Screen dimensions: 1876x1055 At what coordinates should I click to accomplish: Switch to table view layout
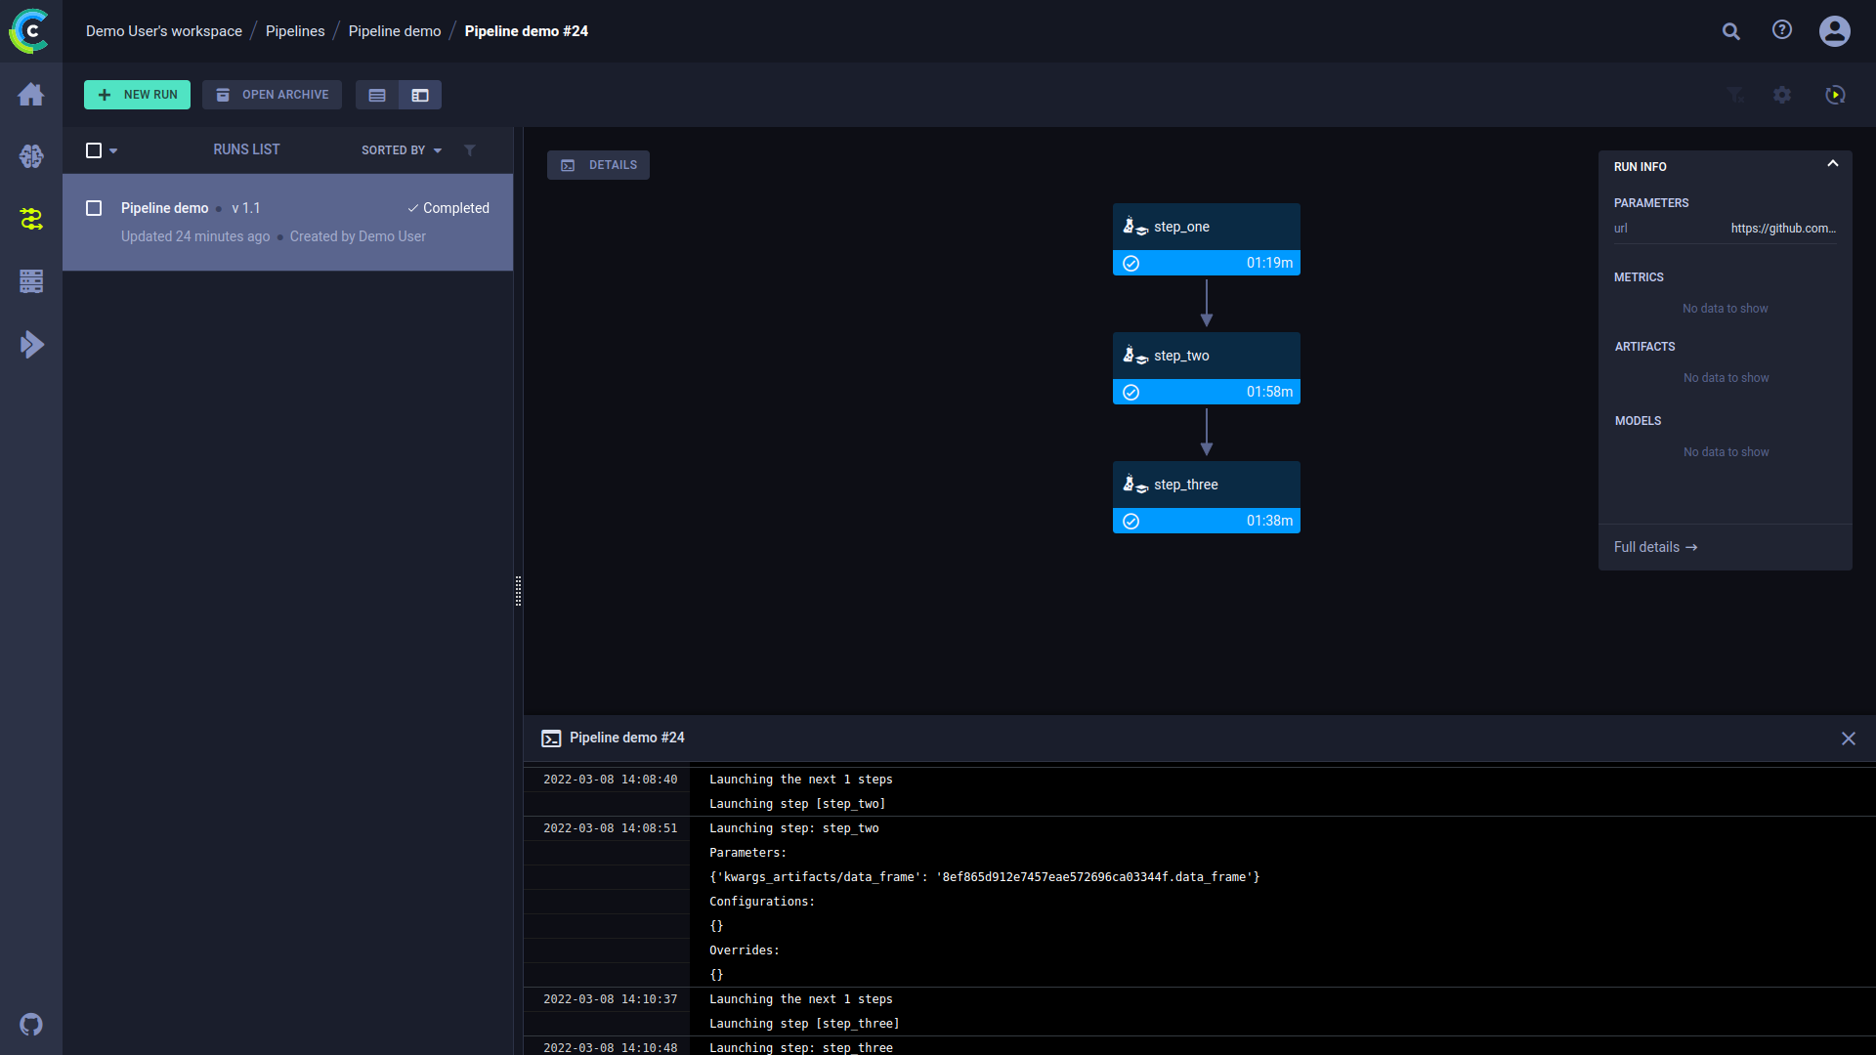click(377, 95)
